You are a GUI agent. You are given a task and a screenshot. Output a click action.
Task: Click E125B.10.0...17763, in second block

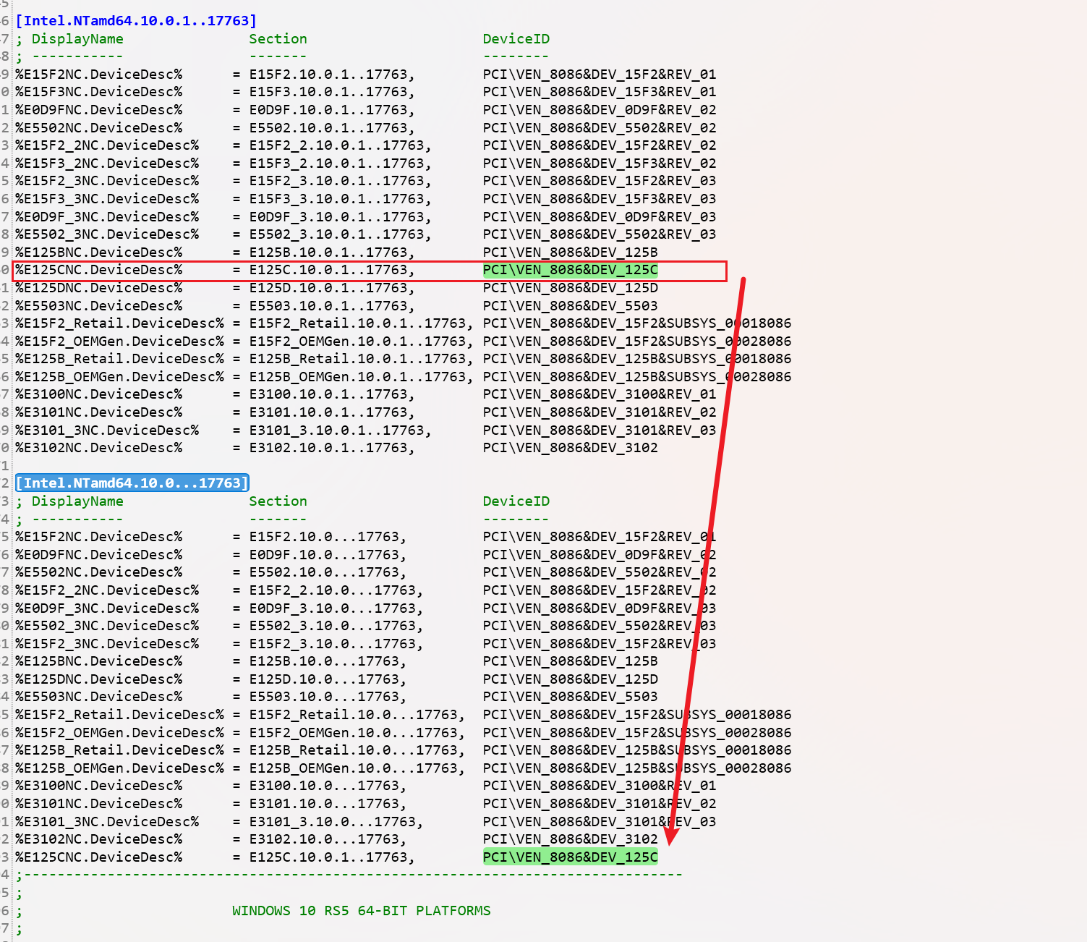click(328, 661)
